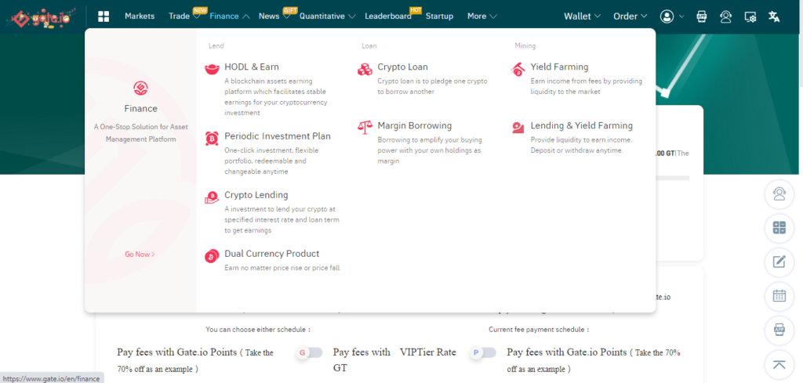The width and height of the screenshot is (803, 383).
Task: Open Yield Farming from the Mining column
Action: click(559, 67)
